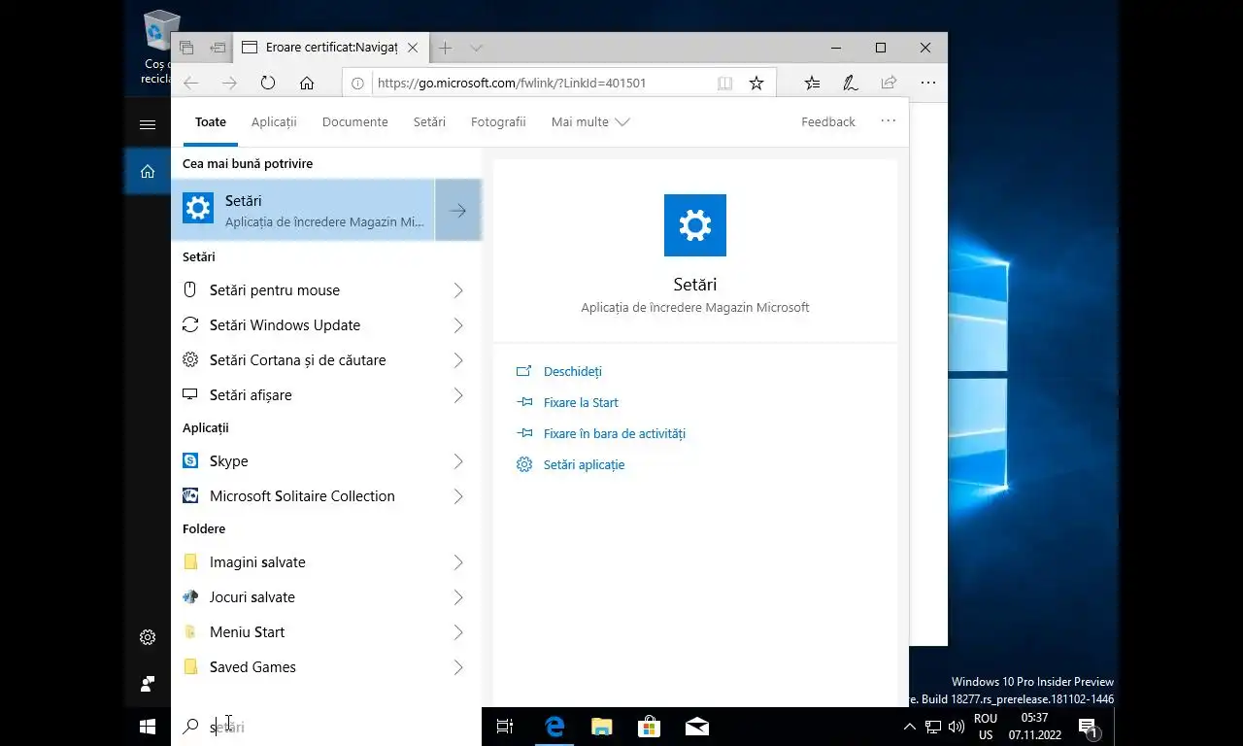Open File Explorer from taskbar
This screenshot has height=746, width=1243.
[x=602, y=727]
